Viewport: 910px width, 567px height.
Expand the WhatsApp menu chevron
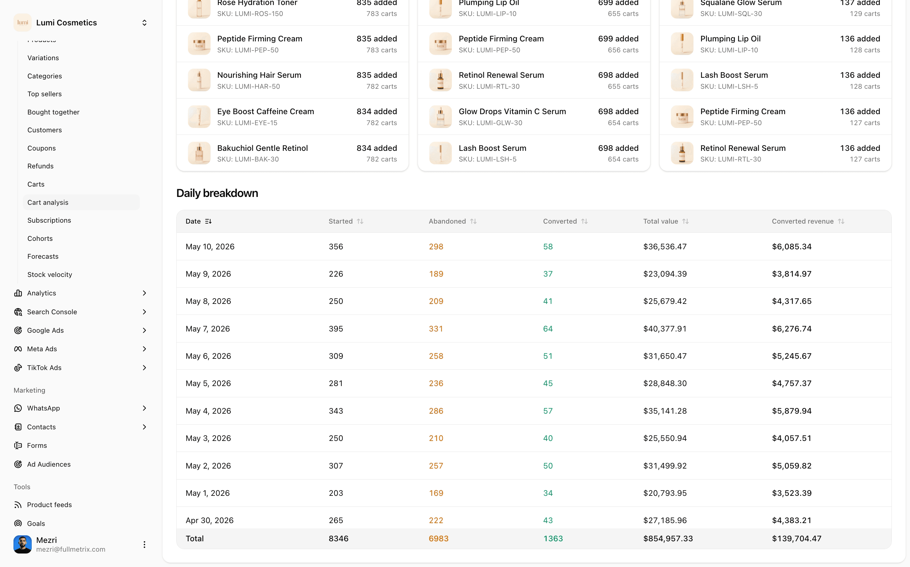pos(144,408)
